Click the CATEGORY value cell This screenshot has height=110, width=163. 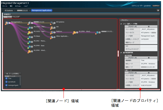[149, 39]
